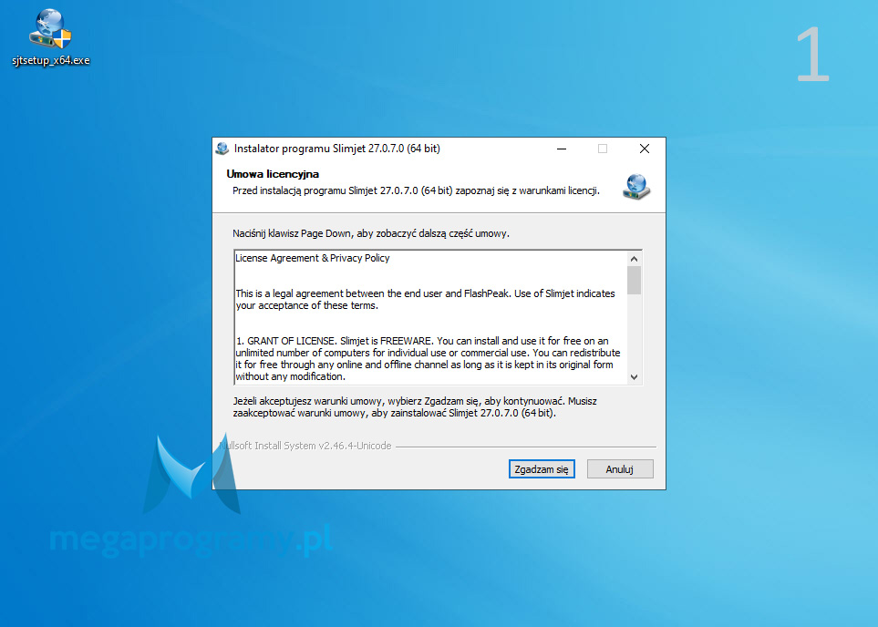The image size is (878, 627).
Task: Click the Anuluj button
Action: [x=620, y=469]
